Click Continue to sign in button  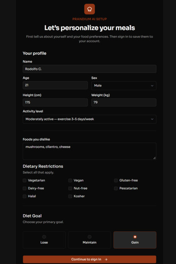click(89, 259)
